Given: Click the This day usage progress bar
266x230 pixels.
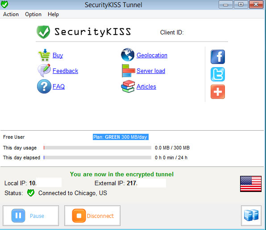Looking at the screenshot, I should [97, 148].
